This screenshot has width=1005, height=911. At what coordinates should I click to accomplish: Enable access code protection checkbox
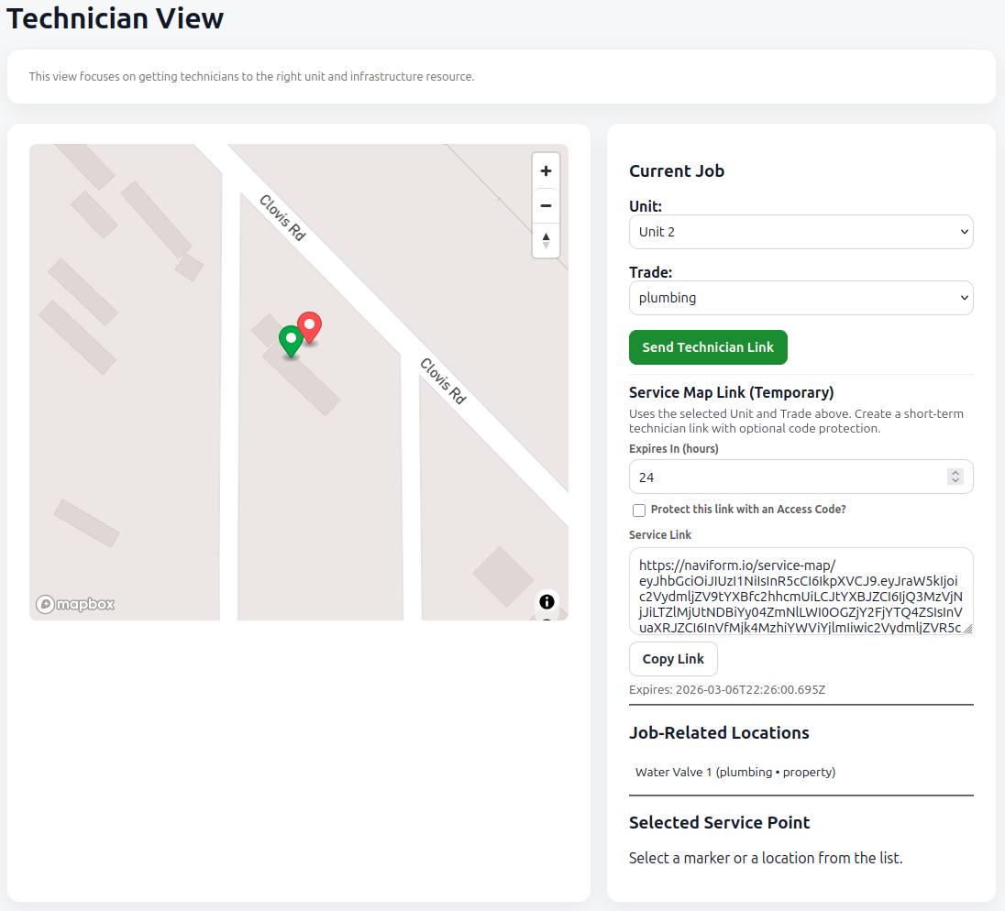click(639, 510)
